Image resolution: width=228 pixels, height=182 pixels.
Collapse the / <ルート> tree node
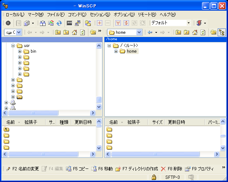(x=109, y=46)
